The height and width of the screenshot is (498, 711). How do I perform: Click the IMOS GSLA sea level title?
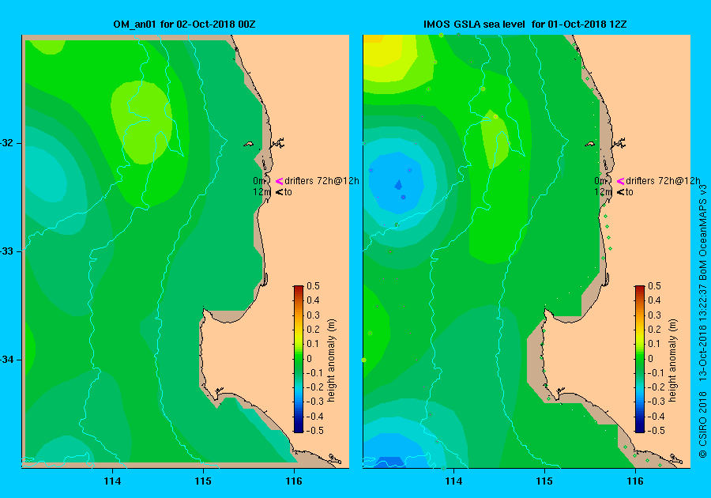(525, 25)
